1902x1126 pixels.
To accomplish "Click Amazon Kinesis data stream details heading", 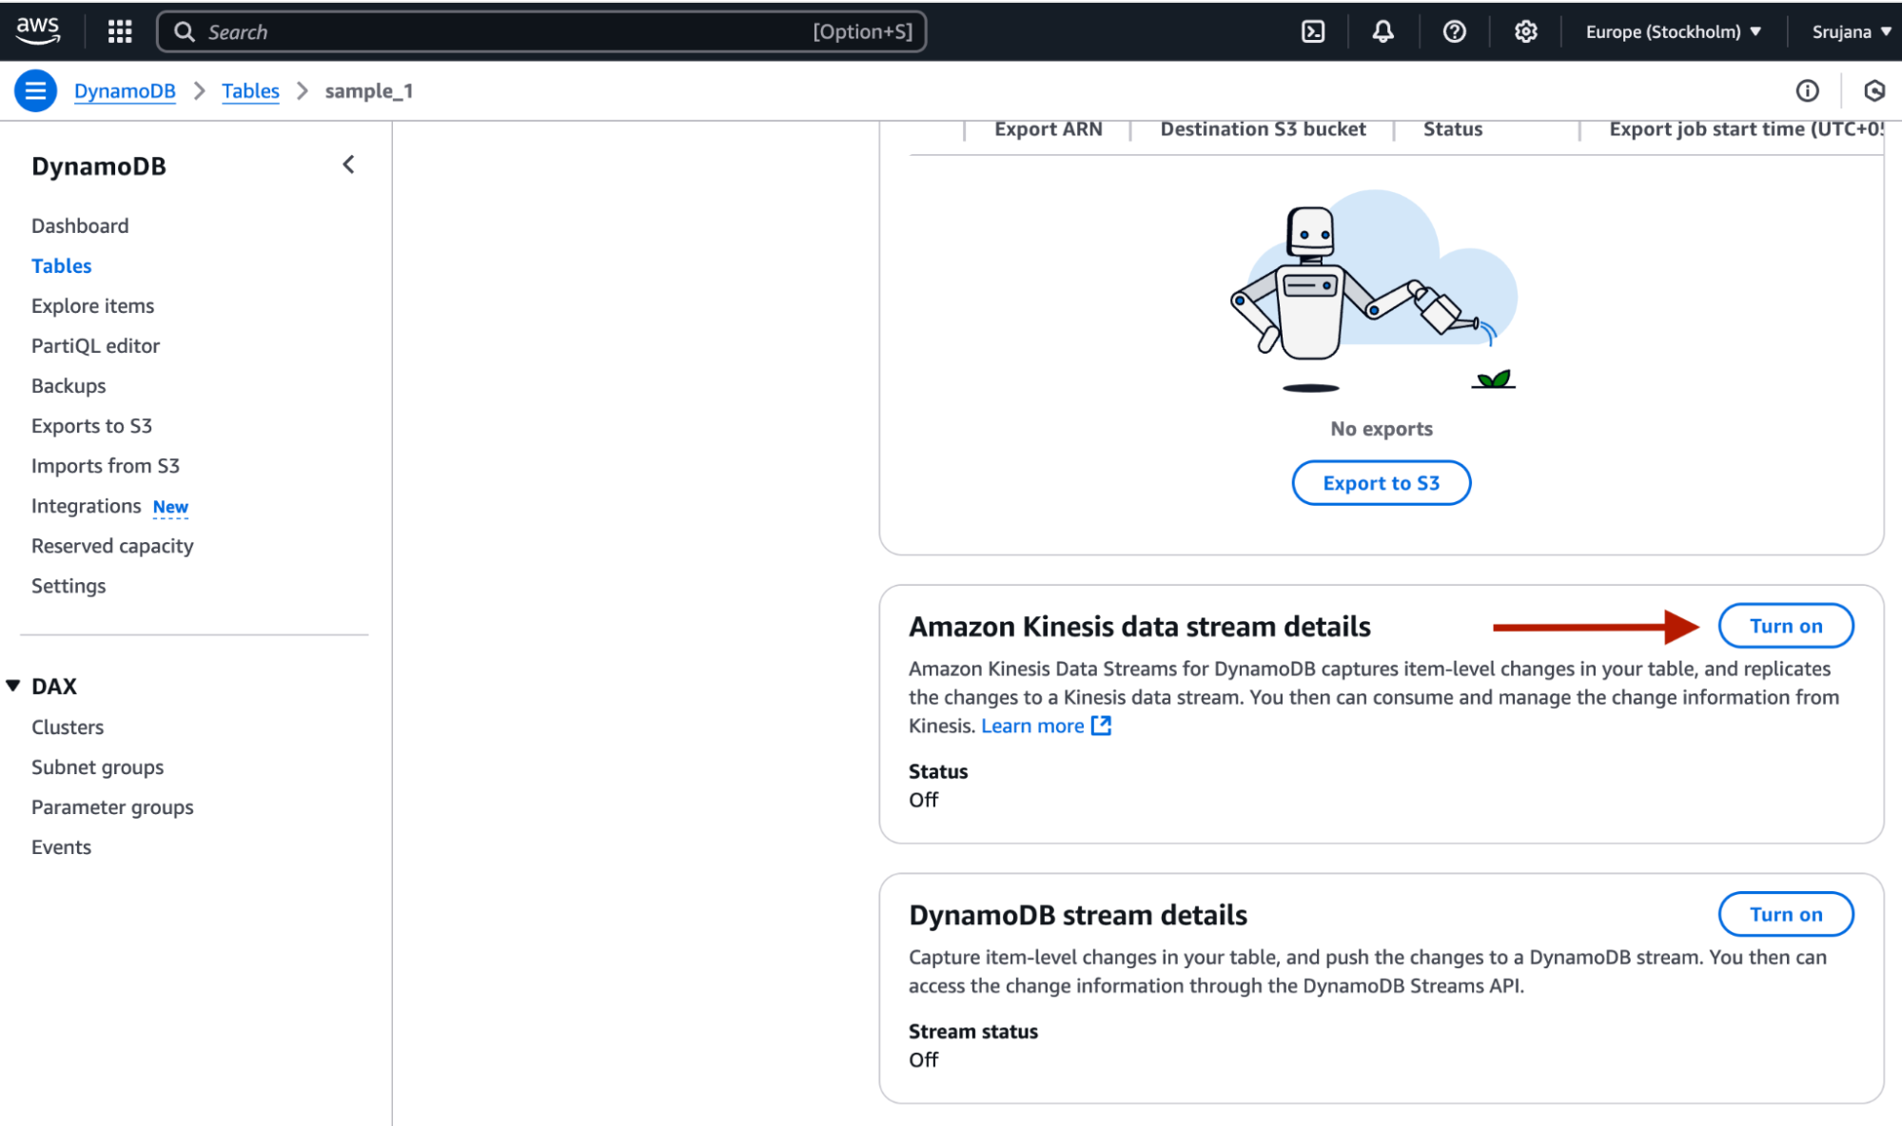I will (x=1139, y=626).
